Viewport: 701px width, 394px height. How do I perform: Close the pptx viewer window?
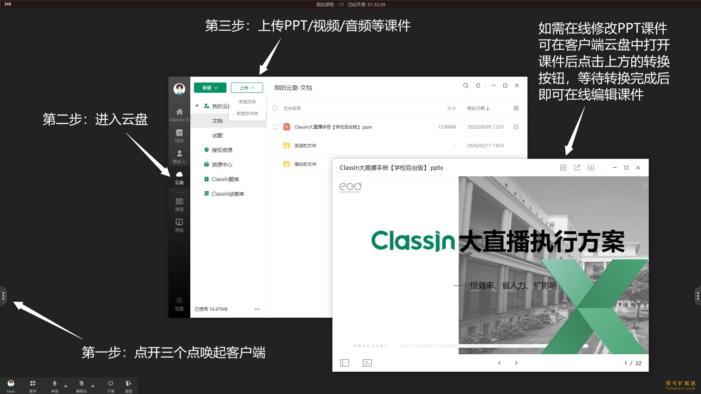(638, 168)
